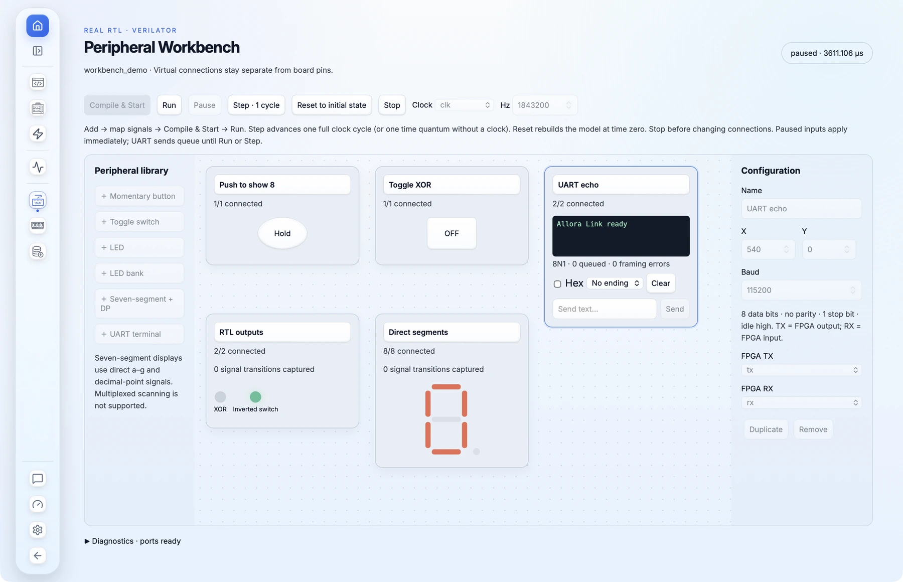Viewport: 903px width, 582px height.
Task: Select the peripheral workbench keyboard icon
Action: (x=38, y=201)
